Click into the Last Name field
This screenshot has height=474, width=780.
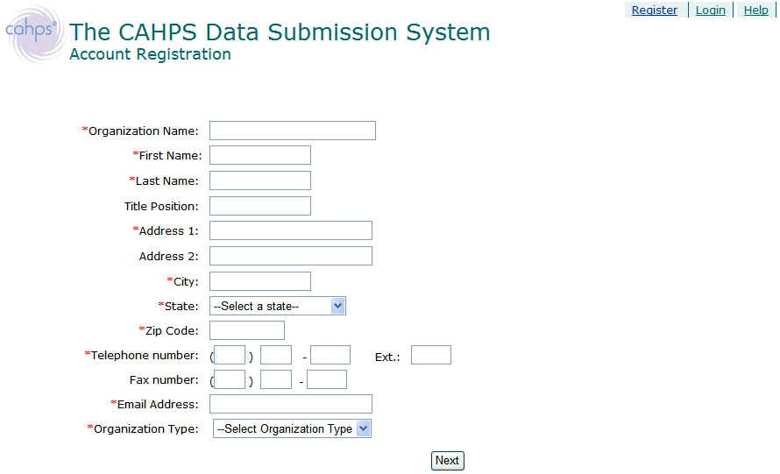tap(259, 180)
